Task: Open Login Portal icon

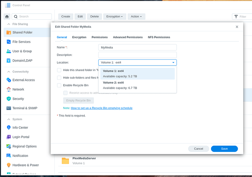Action: click(x=8, y=137)
